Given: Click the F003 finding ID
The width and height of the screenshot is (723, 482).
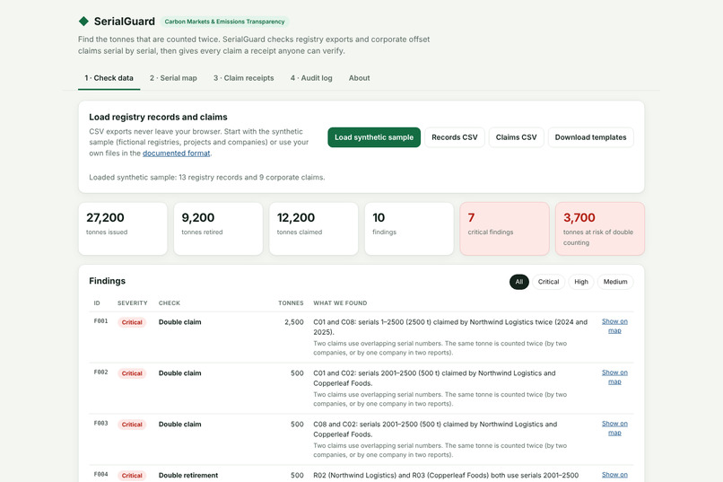Looking at the screenshot, I should 101,424.
